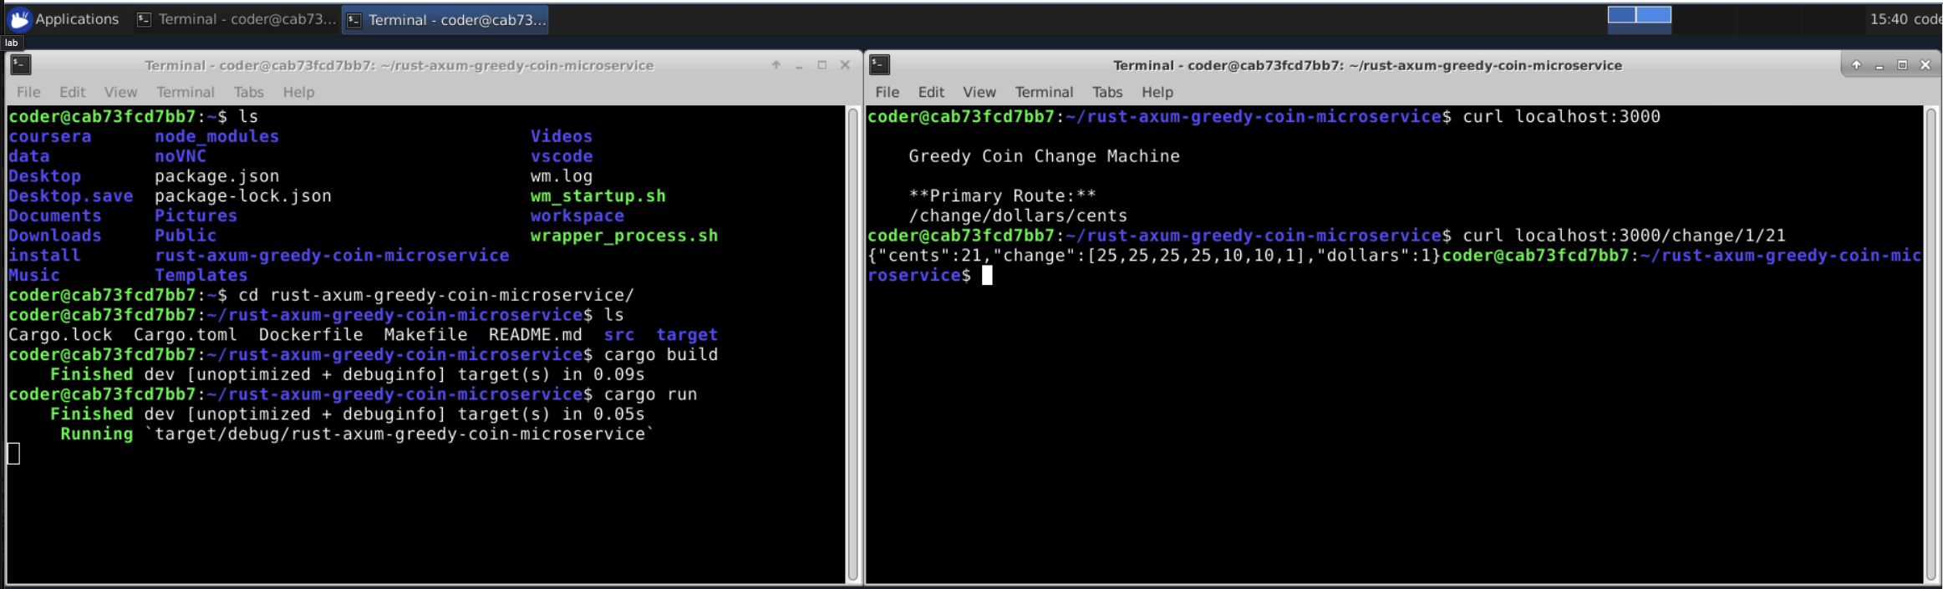Close the right terminal window
Viewport: 1943px width, 589px height.
1925,65
